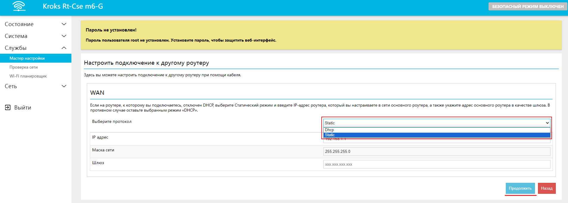
Task: Focus the Шлюз gateway input field
Action: click(x=436, y=164)
